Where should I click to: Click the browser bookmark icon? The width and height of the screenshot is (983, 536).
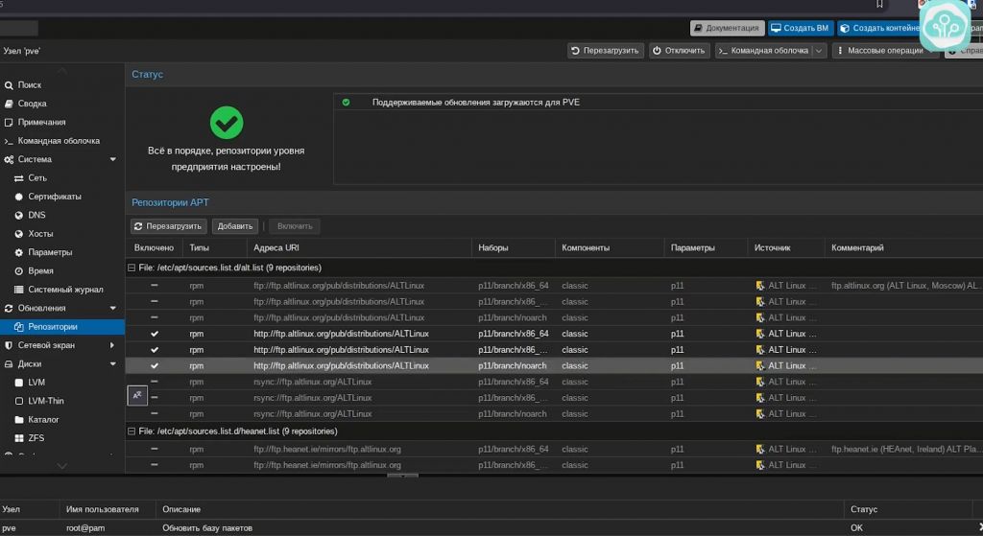(879, 5)
